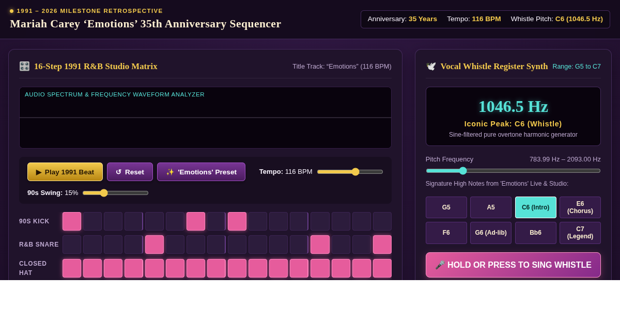Click 'Vocal Whistle Register Synth' heading

tap(494, 67)
